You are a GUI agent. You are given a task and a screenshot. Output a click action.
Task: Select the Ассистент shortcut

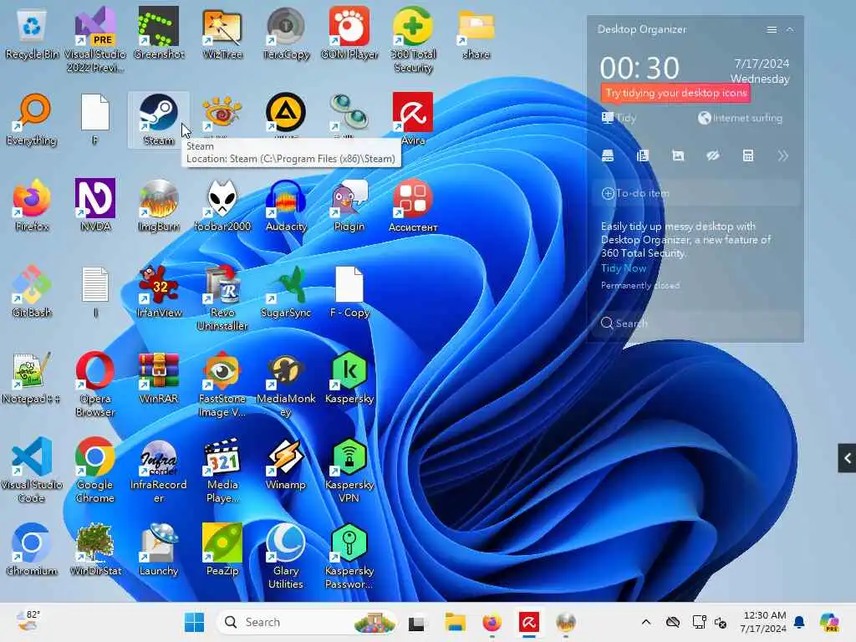pyautogui.click(x=413, y=206)
